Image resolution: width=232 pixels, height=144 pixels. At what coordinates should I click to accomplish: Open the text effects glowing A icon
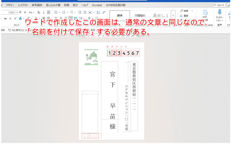[20, 18]
